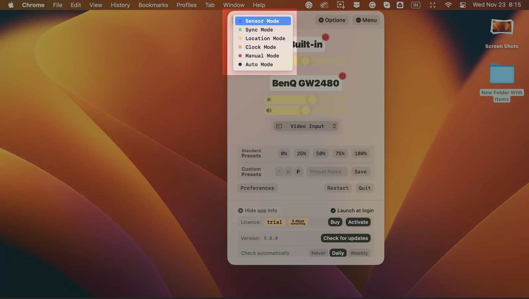Viewport: 529px width, 299px height.
Task: Open the File menu
Action: [58, 5]
